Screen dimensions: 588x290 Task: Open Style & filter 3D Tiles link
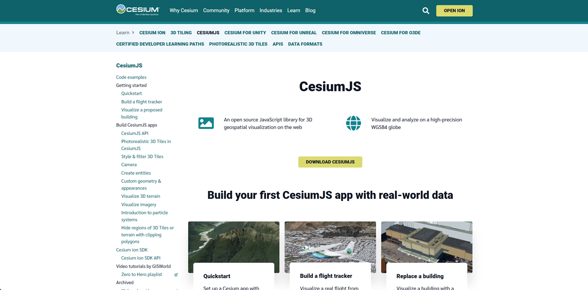142,156
